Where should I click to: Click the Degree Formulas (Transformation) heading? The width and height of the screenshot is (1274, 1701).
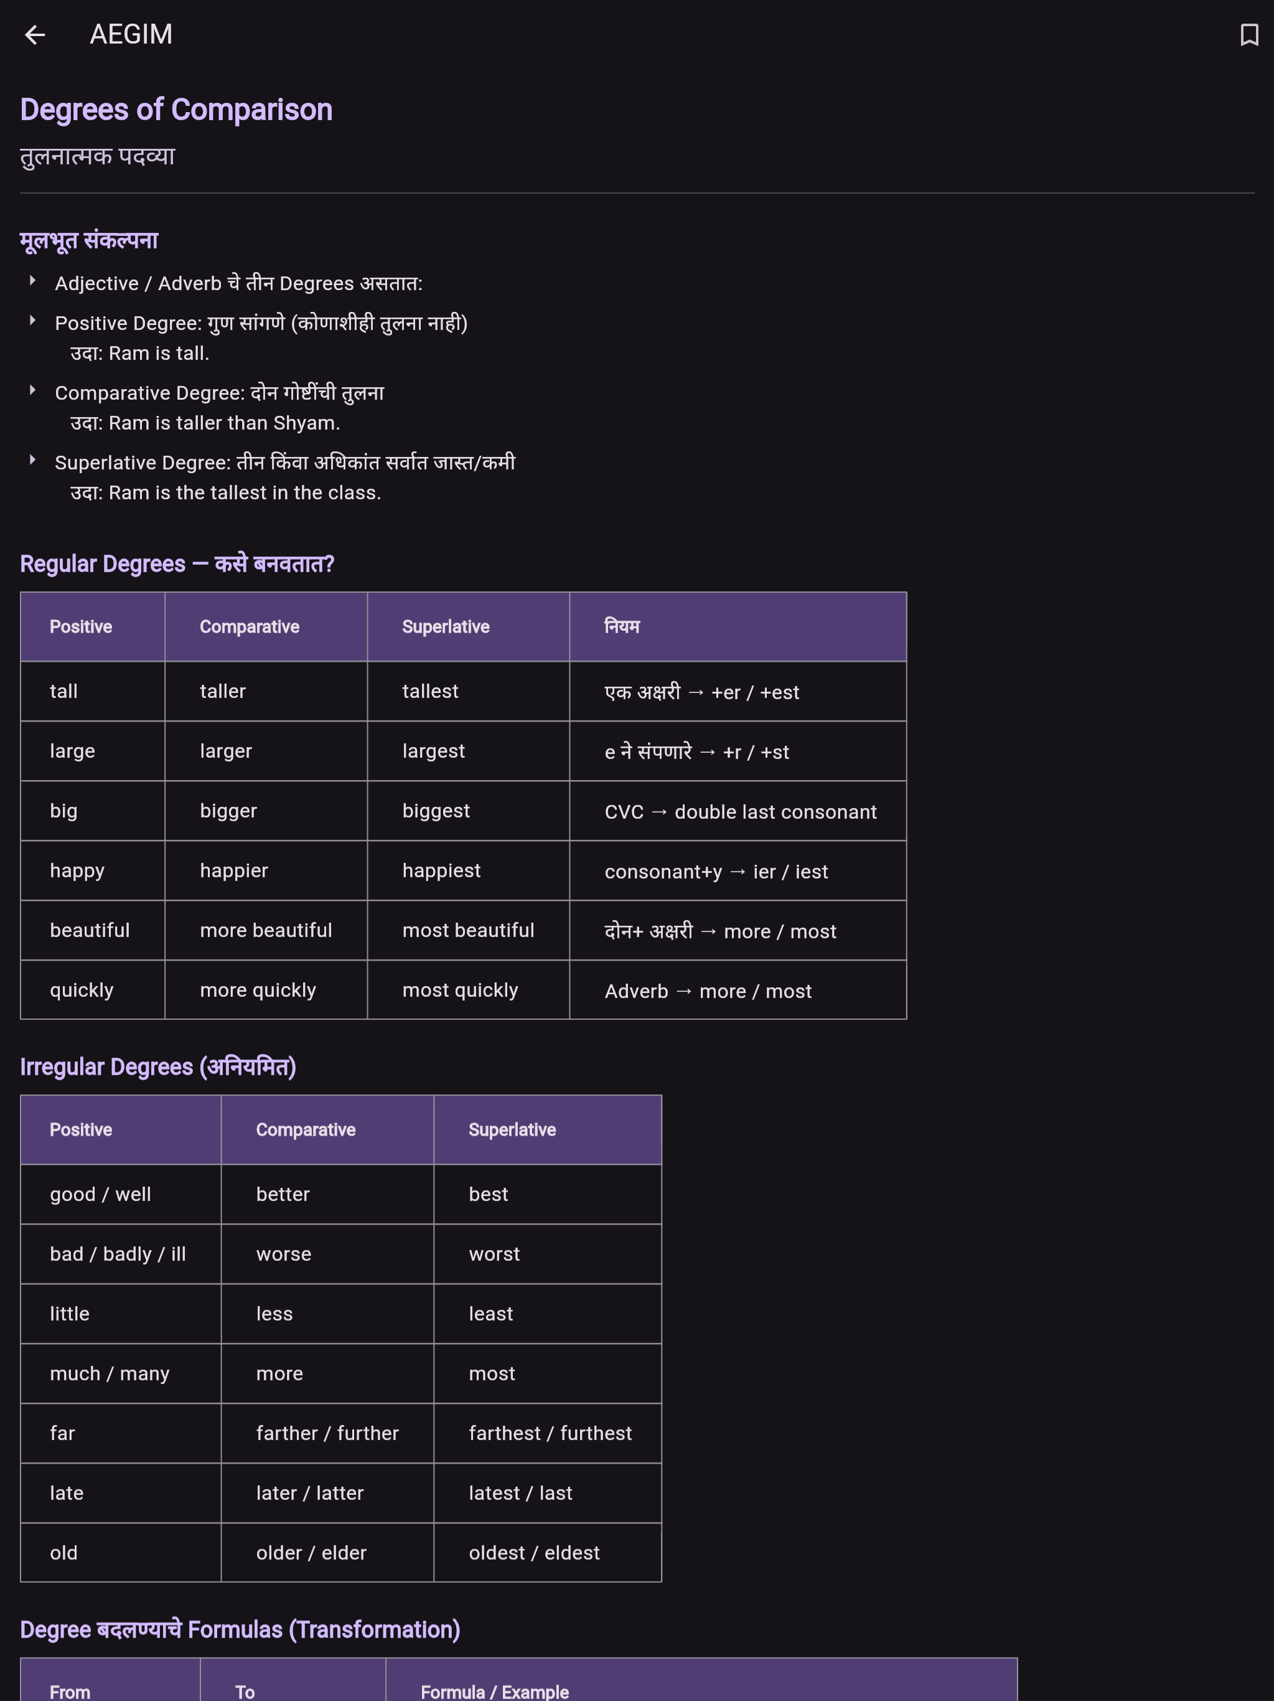(x=240, y=1629)
